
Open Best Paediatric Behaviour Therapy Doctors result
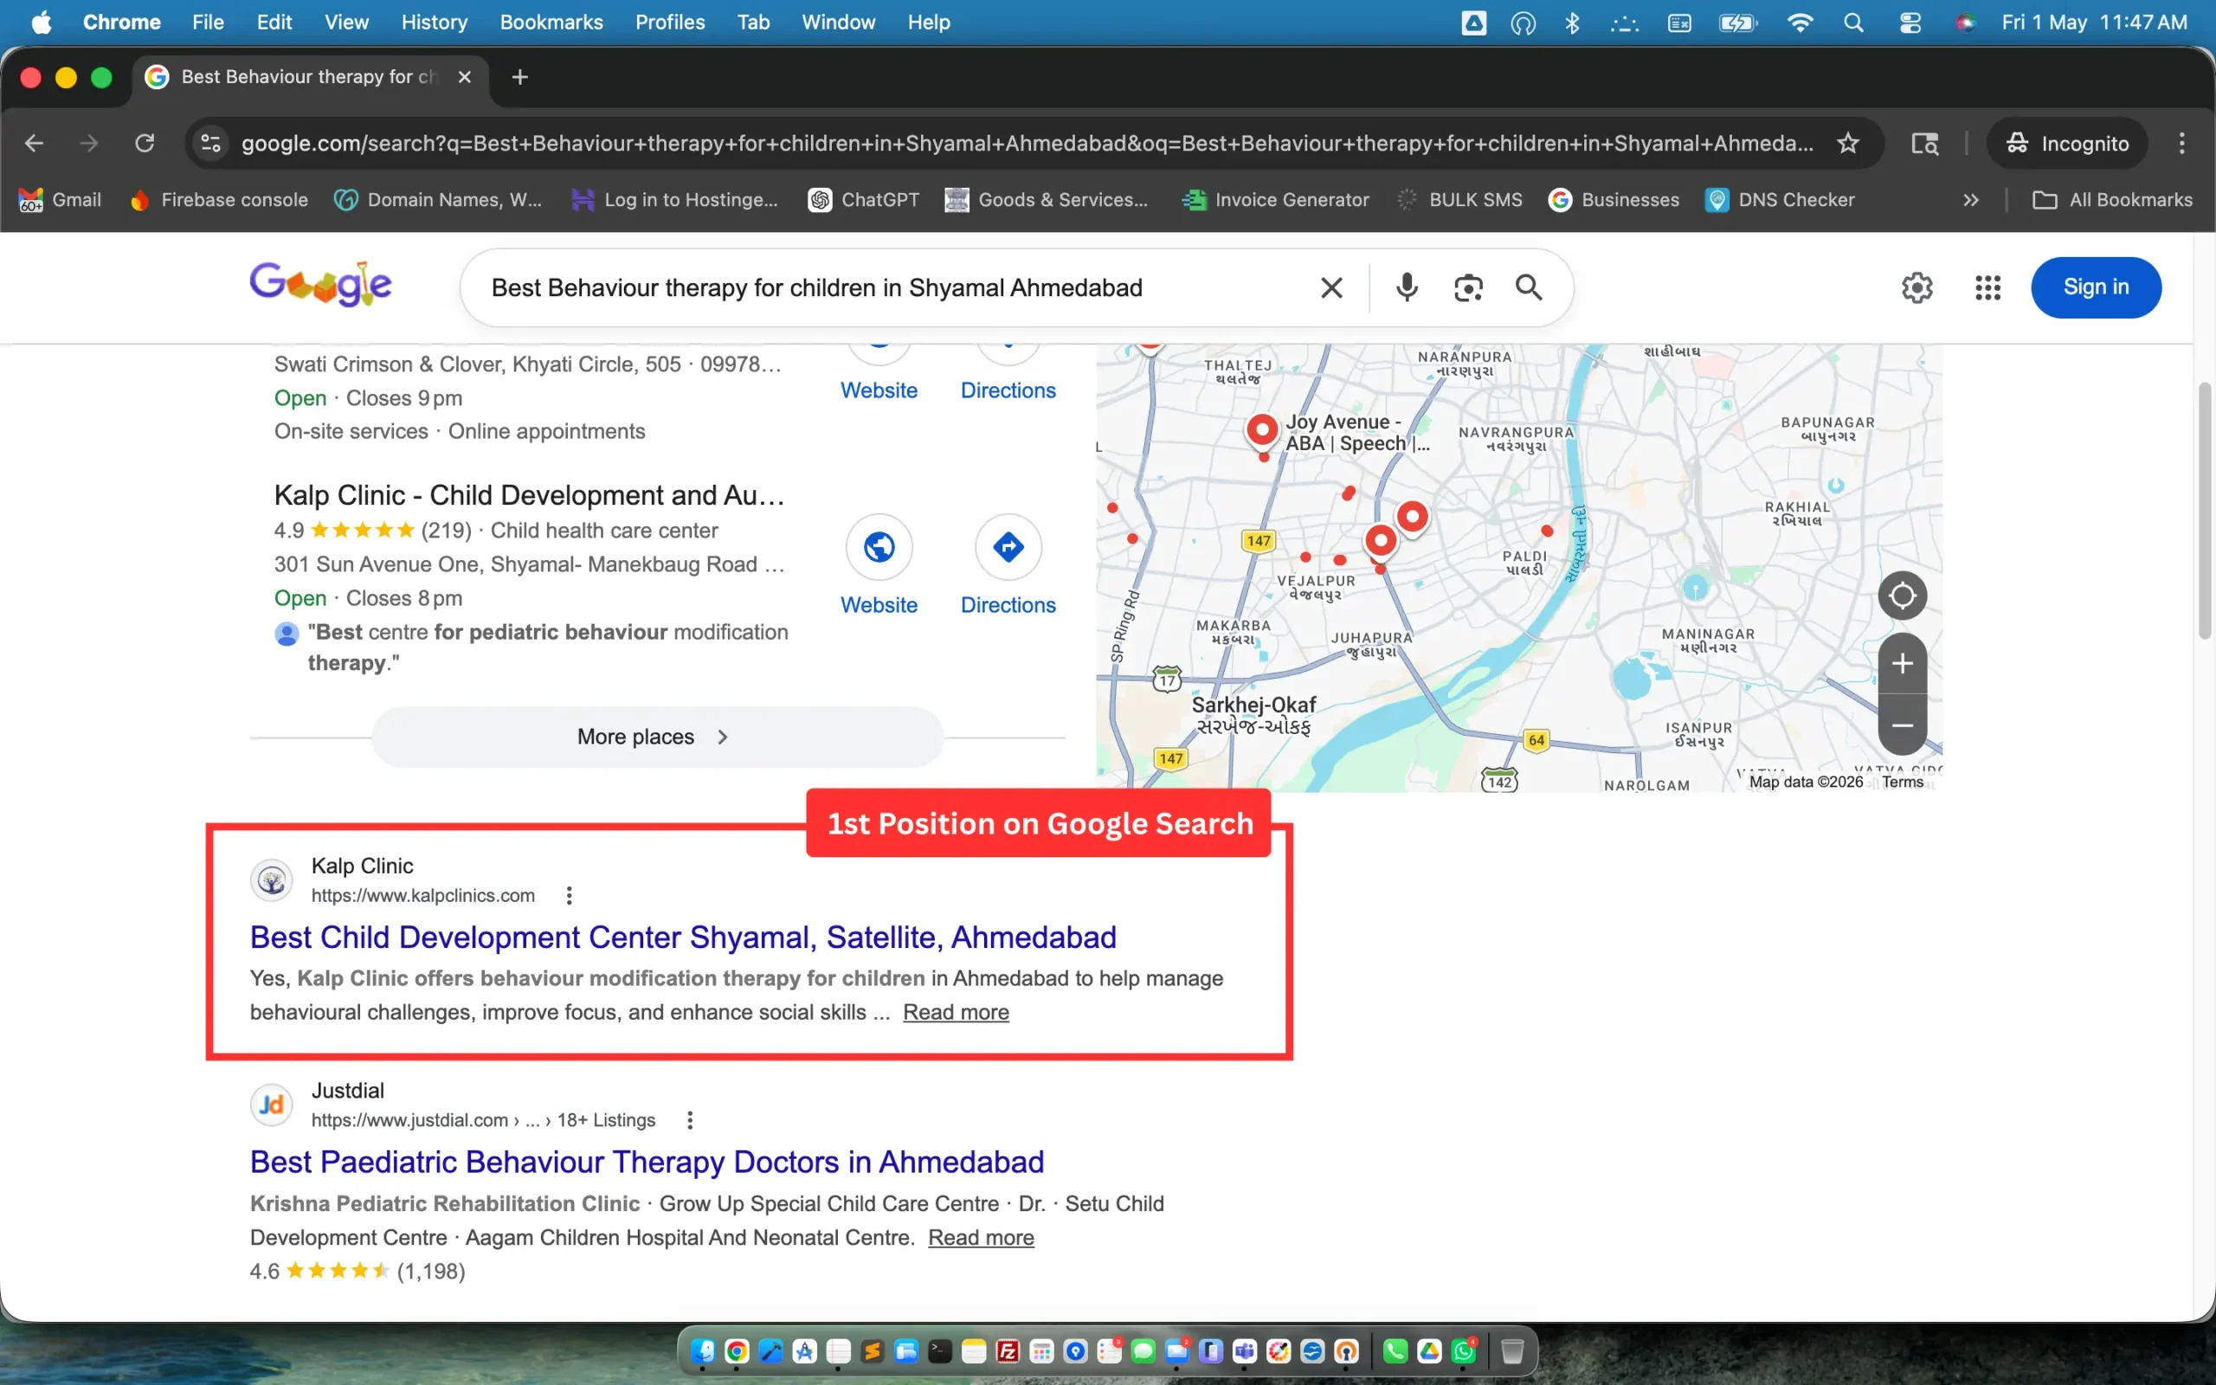[647, 1162]
